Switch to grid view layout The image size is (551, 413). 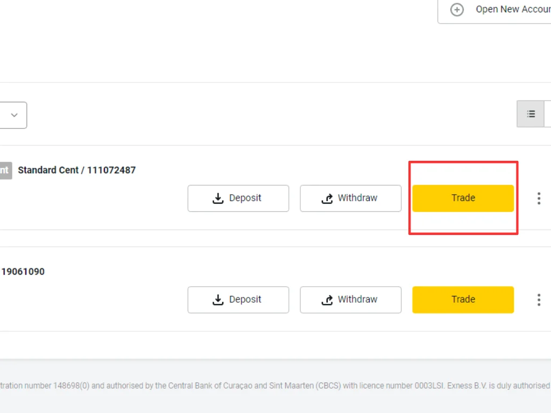548,114
